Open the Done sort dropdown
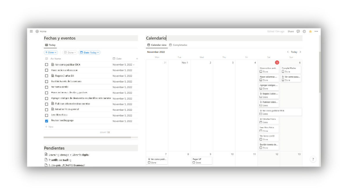Screen dimensions: 348x195 pyautogui.click(x=51, y=53)
